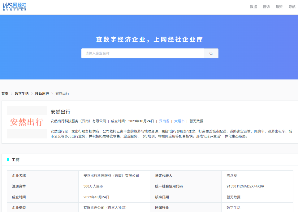Viewport: 298px width, 212px height.
Task: Click the search magnifier button
Action: [211, 53]
